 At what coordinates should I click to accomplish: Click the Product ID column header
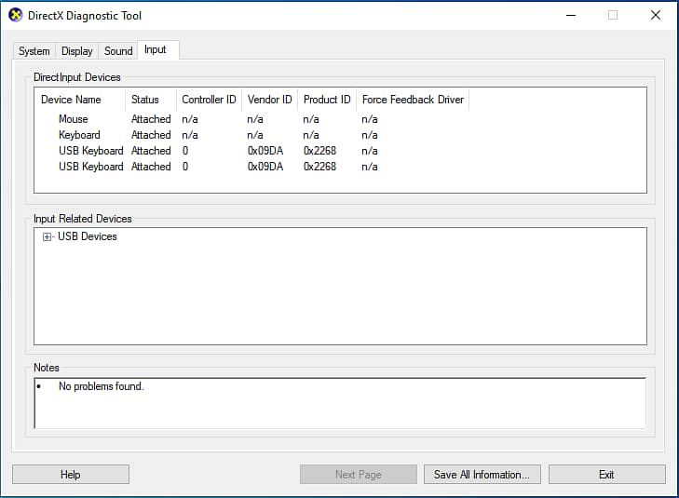[x=327, y=100]
